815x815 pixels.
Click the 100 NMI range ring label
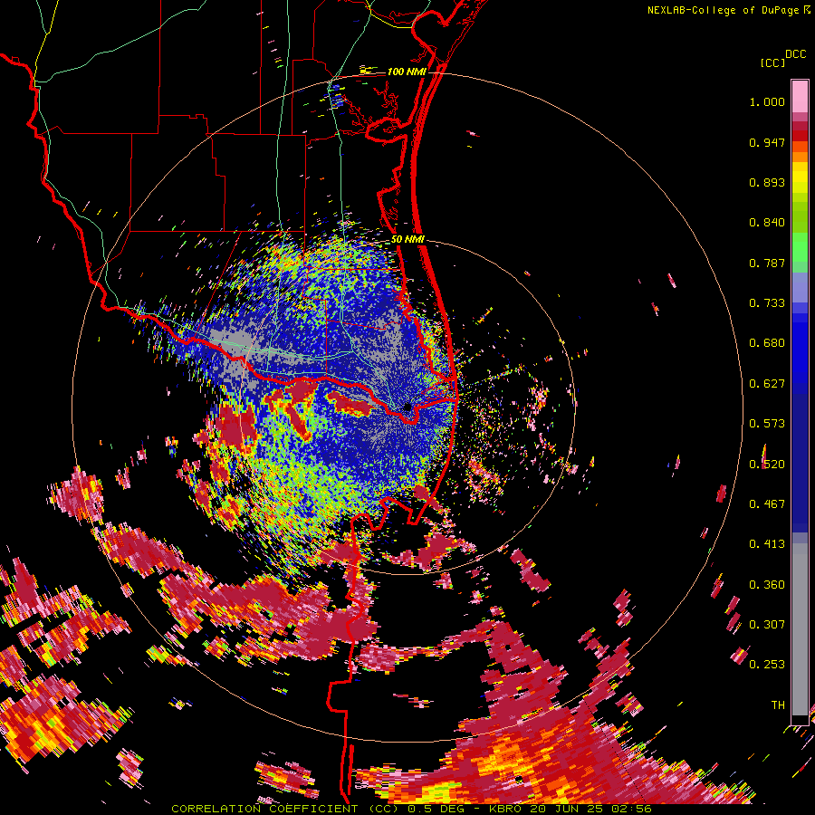pos(407,72)
